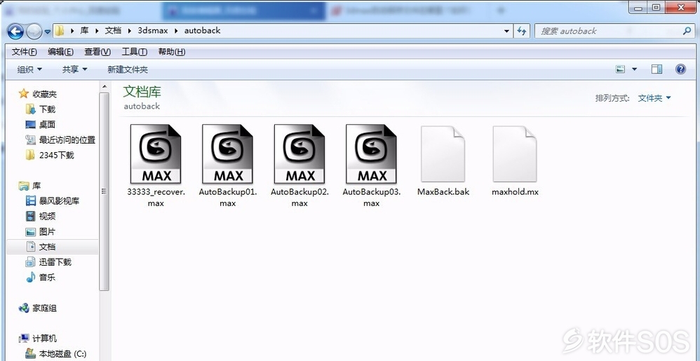
Task: Open the 组织 dropdown
Action: (x=29, y=69)
